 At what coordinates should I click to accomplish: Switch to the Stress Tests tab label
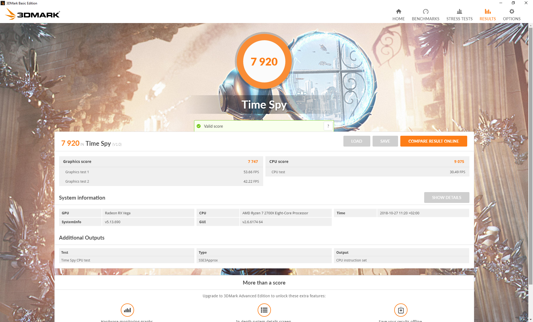click(459, 19)
